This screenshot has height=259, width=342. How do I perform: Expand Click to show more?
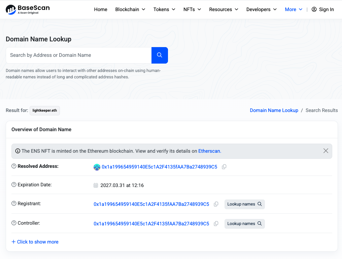35,242
